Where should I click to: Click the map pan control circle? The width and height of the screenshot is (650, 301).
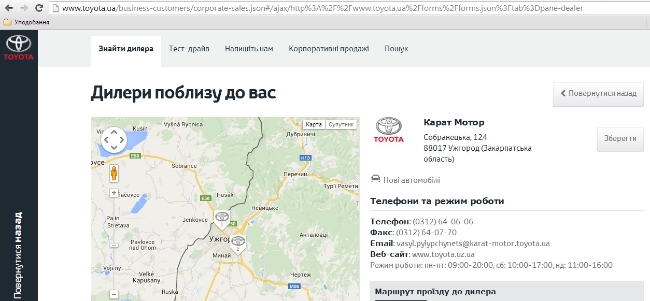point(114,140)
